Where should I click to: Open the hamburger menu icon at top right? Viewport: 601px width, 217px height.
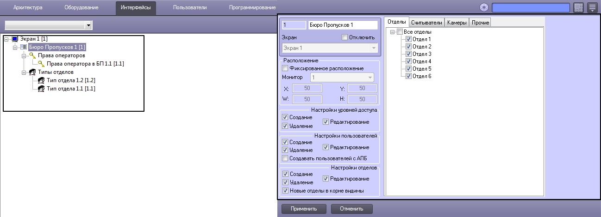[592, 7]
